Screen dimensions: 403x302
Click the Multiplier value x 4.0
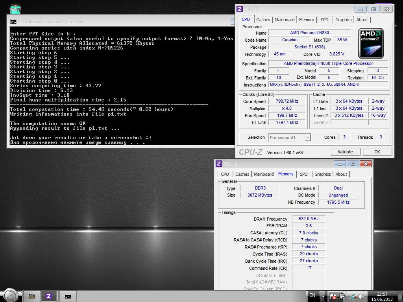pos(287,109)
